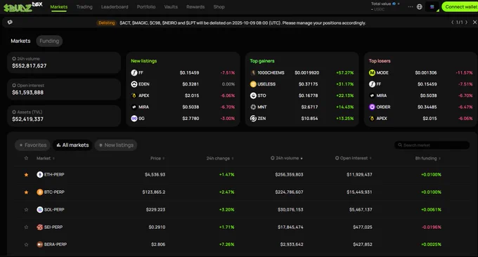Expand the Total value dropdown arrow
478x257 pixels.
pos(399,4)
